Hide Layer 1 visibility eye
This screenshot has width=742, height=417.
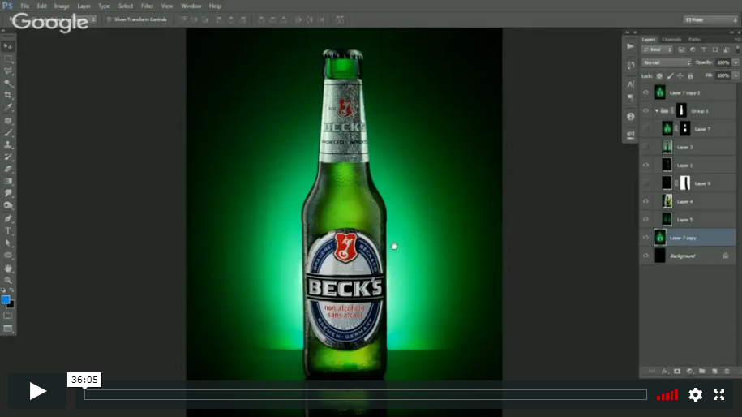click(x=646, y=166)
